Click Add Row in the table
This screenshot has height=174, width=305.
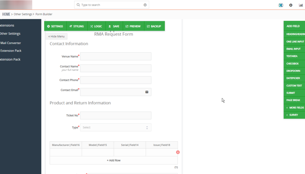click(114, 160)
